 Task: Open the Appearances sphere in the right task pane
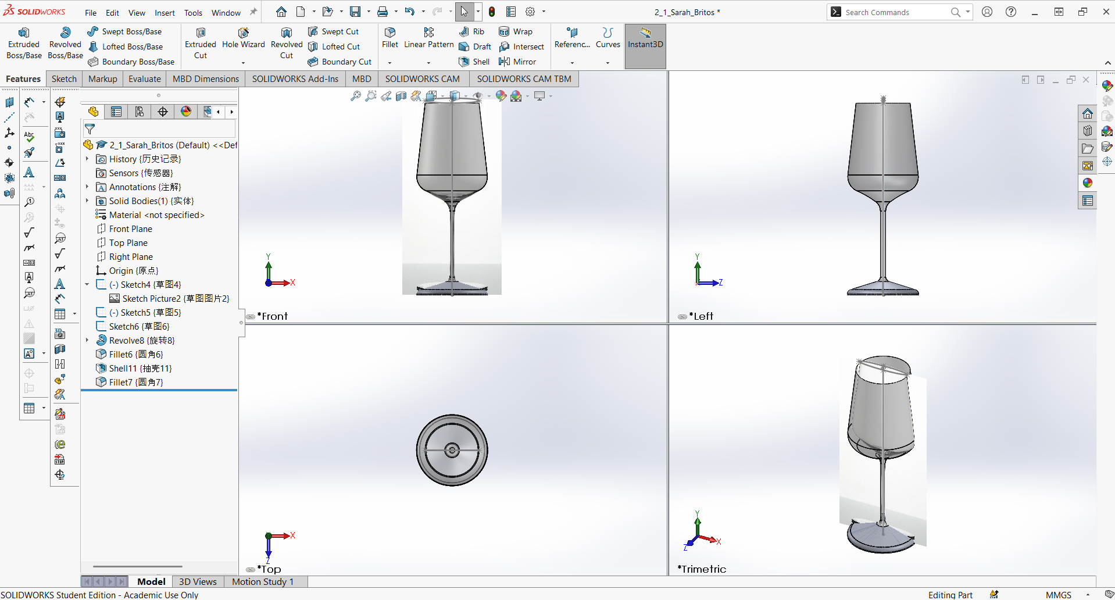click(1088, 183)
